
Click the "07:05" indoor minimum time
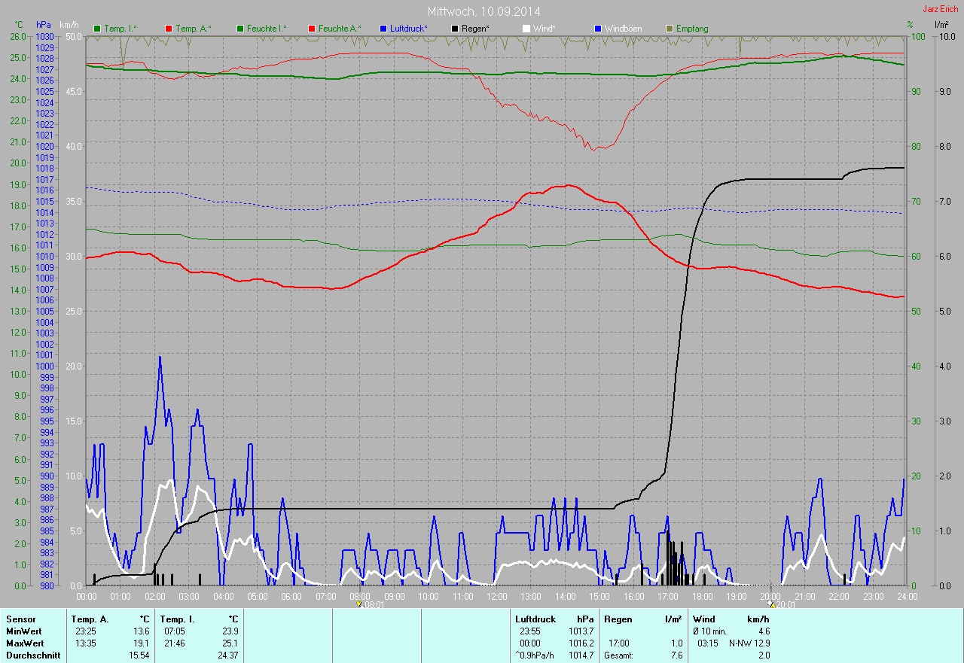174,631
